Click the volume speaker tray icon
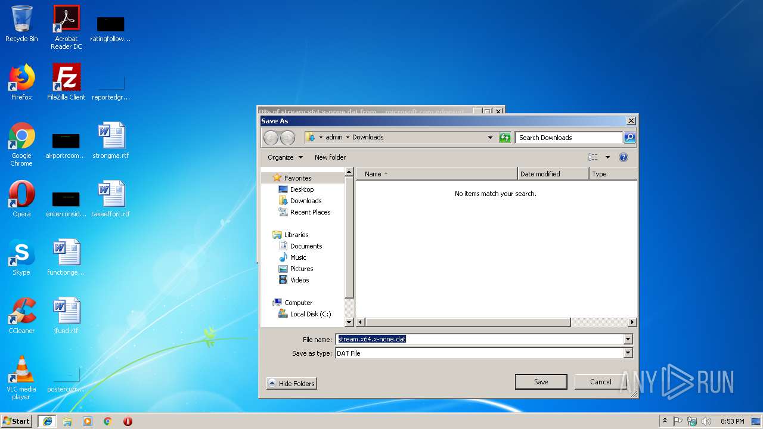The width and height of the screenshot is (763, 429). coord(706,421)
